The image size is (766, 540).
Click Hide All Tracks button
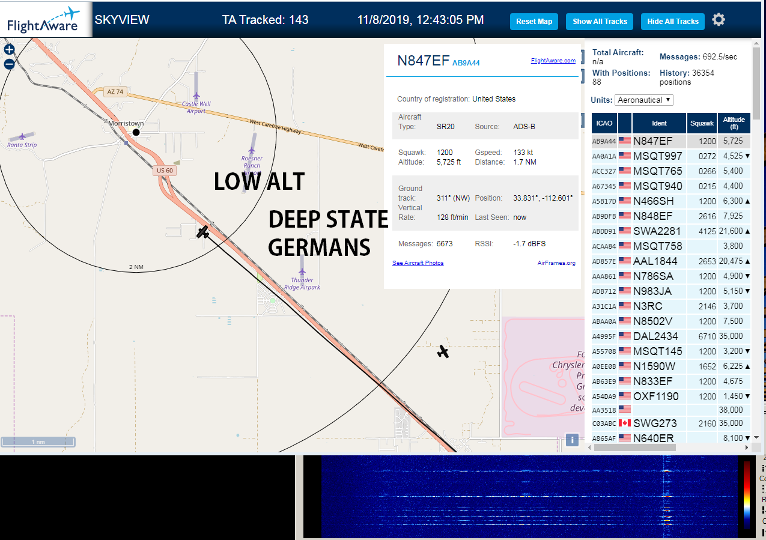[673, 21]
